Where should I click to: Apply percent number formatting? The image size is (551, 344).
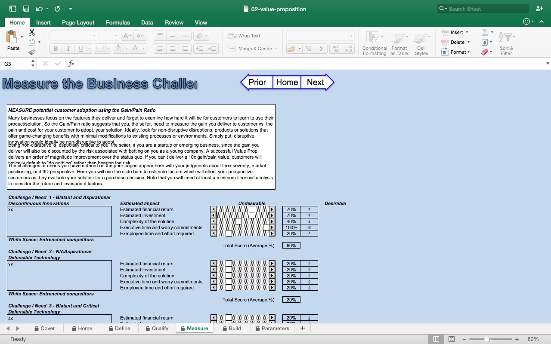click(309, 49)
